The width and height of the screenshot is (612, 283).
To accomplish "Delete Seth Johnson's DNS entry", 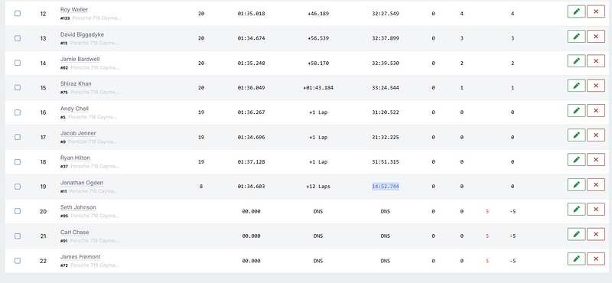I will point(596,210).
